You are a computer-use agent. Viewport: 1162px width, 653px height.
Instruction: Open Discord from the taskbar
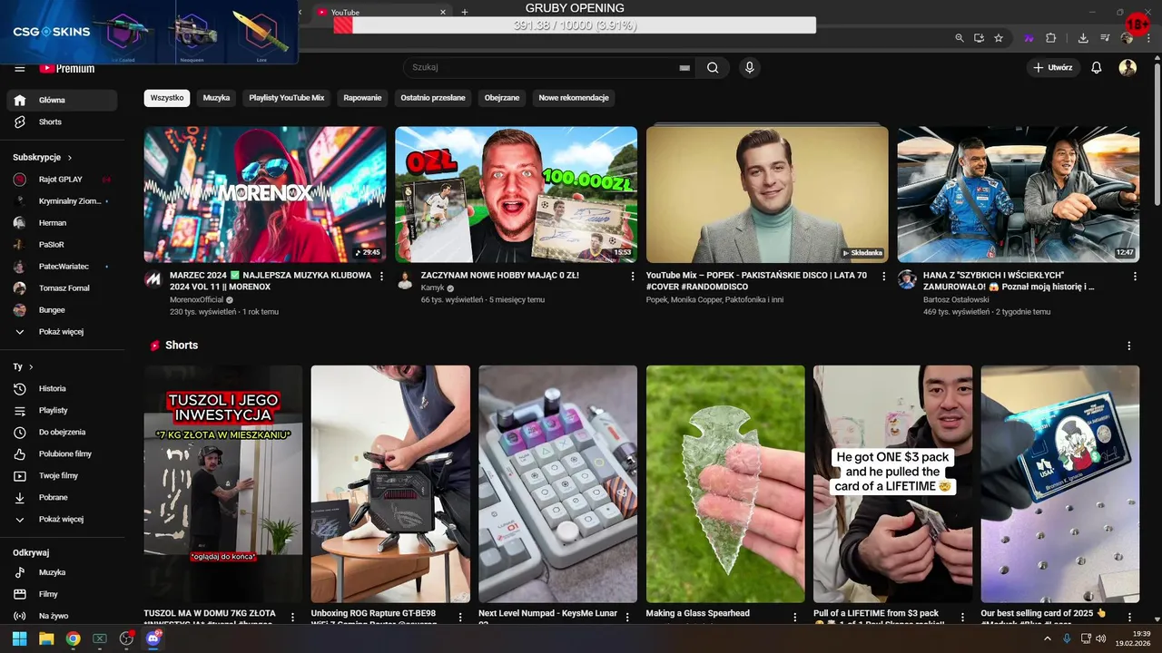(153, 638)
